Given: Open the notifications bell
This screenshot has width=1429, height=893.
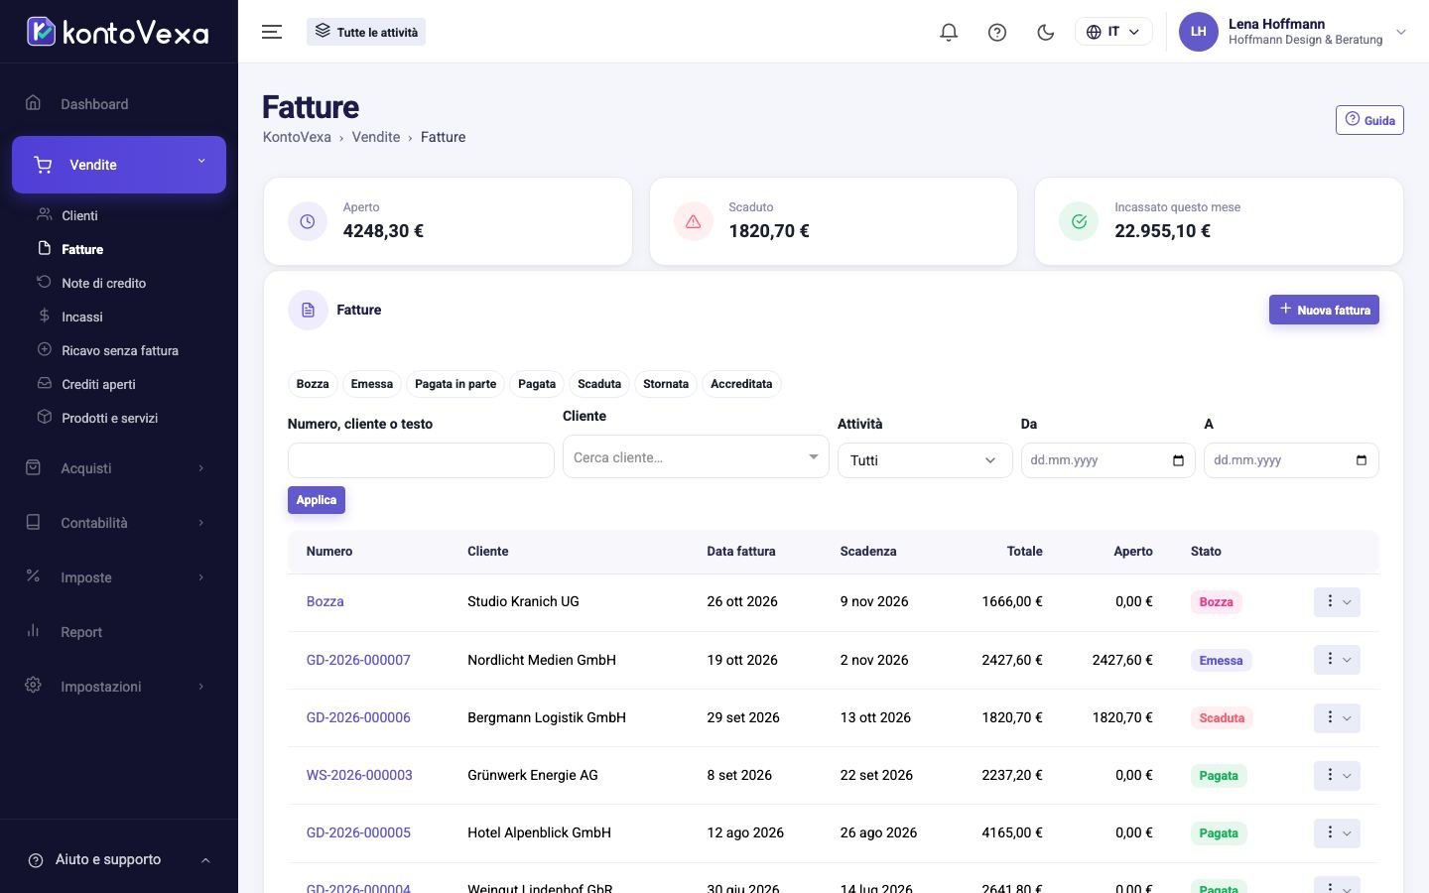Looking at the screenshot, I should click(949, 32).
